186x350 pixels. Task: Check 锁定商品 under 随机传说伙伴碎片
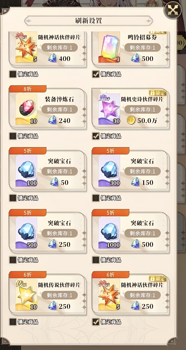[x=13, y=322]
